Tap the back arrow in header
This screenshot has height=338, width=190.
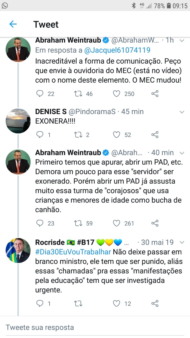pyautogui.click(x=13, y=24)
